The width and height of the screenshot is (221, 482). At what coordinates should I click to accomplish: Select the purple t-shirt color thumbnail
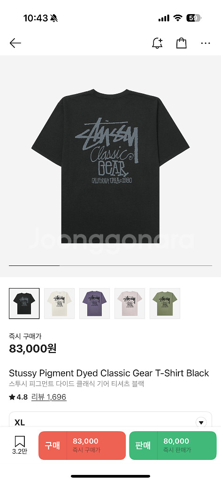(94, 304)
